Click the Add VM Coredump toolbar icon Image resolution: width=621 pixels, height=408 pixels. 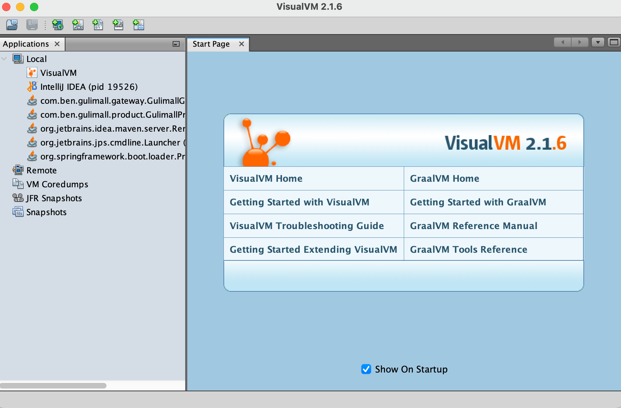coord(98,25)
